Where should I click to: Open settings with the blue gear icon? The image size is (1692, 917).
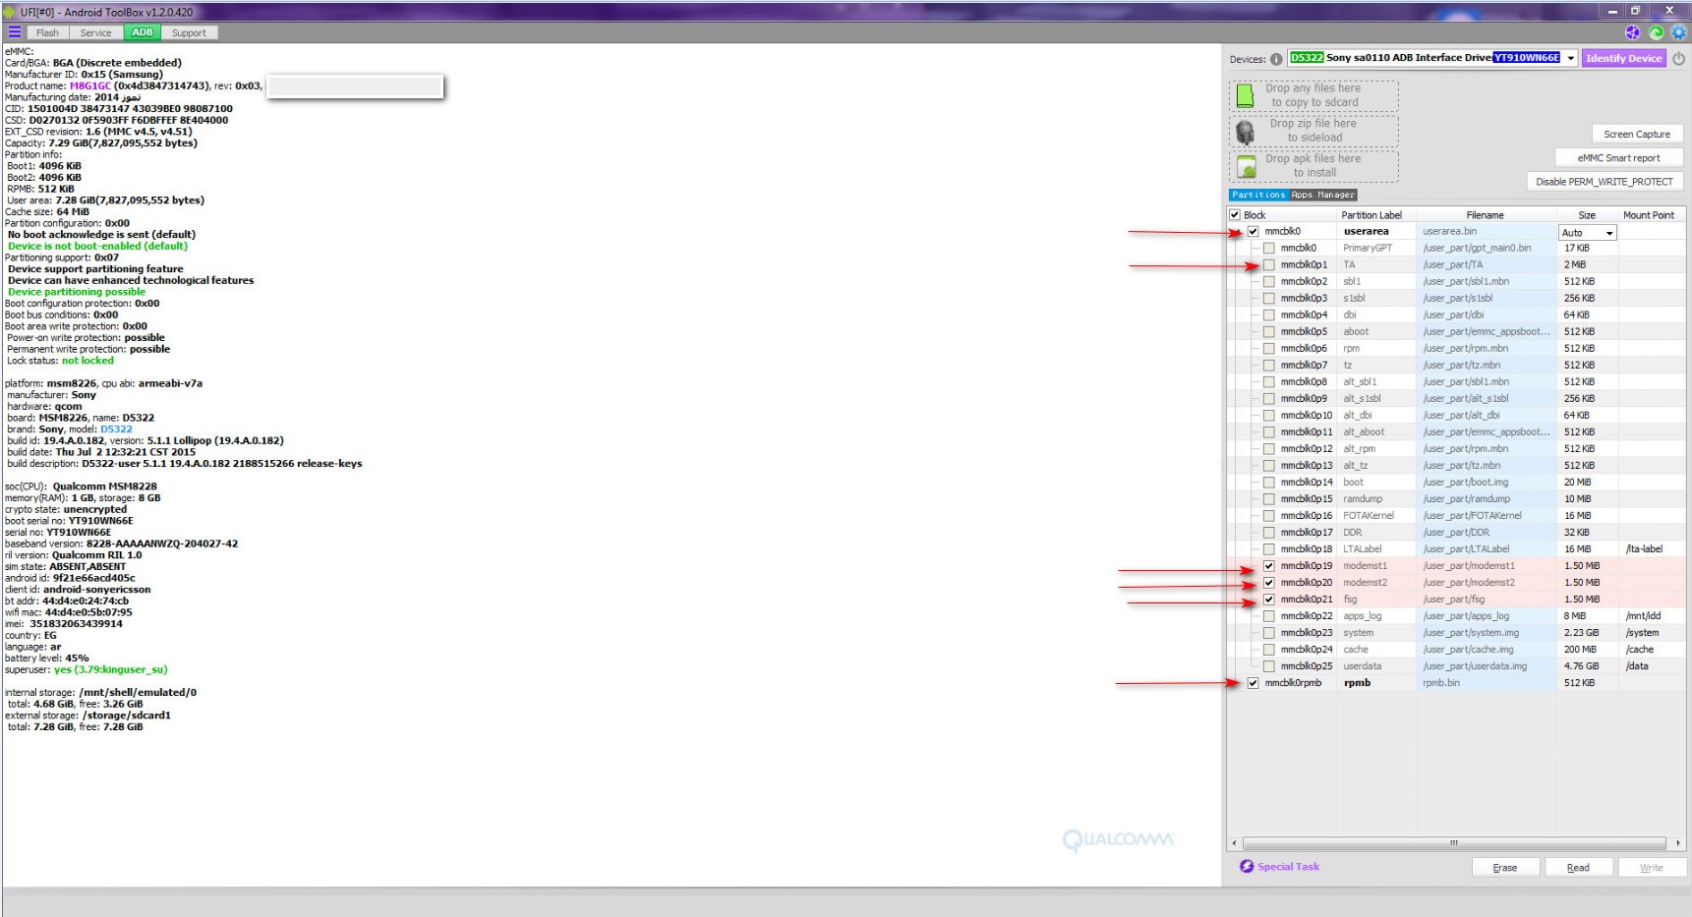tap(1679, 32)
